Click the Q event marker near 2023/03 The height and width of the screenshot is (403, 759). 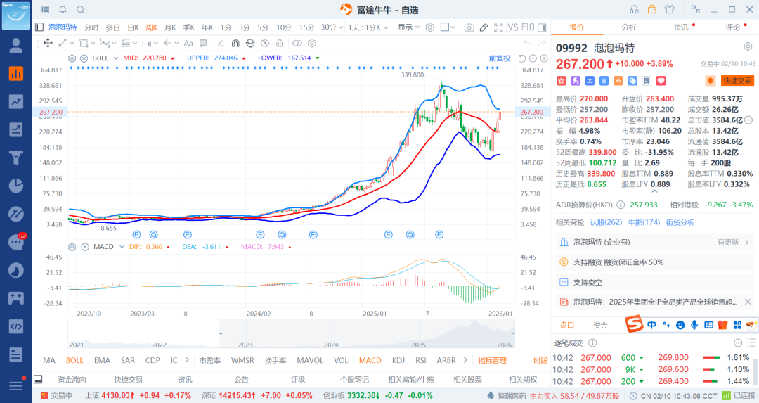[153, 234]
